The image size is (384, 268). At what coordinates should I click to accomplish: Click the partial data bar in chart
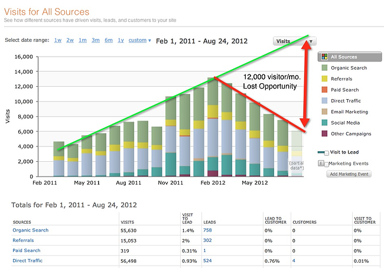pos(297,153)
